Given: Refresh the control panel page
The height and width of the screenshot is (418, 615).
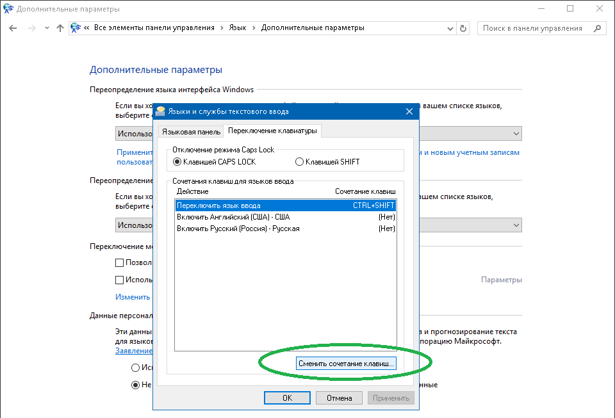Looking at the screenshot, I should (463, 29).
